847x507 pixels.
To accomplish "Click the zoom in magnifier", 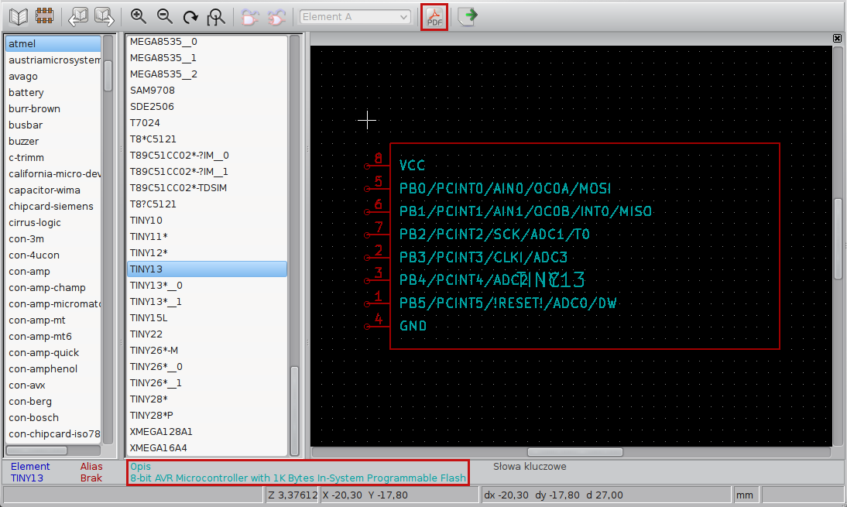I will (139, 17).
